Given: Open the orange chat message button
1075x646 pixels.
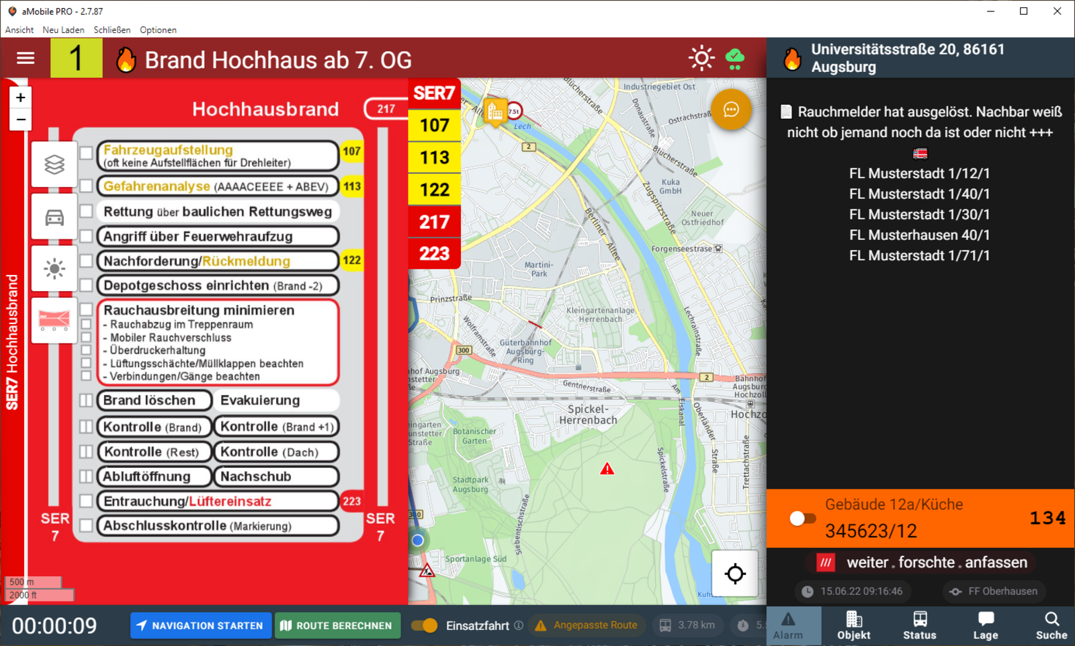Looking at the screenshot, I should coord(731,110).
